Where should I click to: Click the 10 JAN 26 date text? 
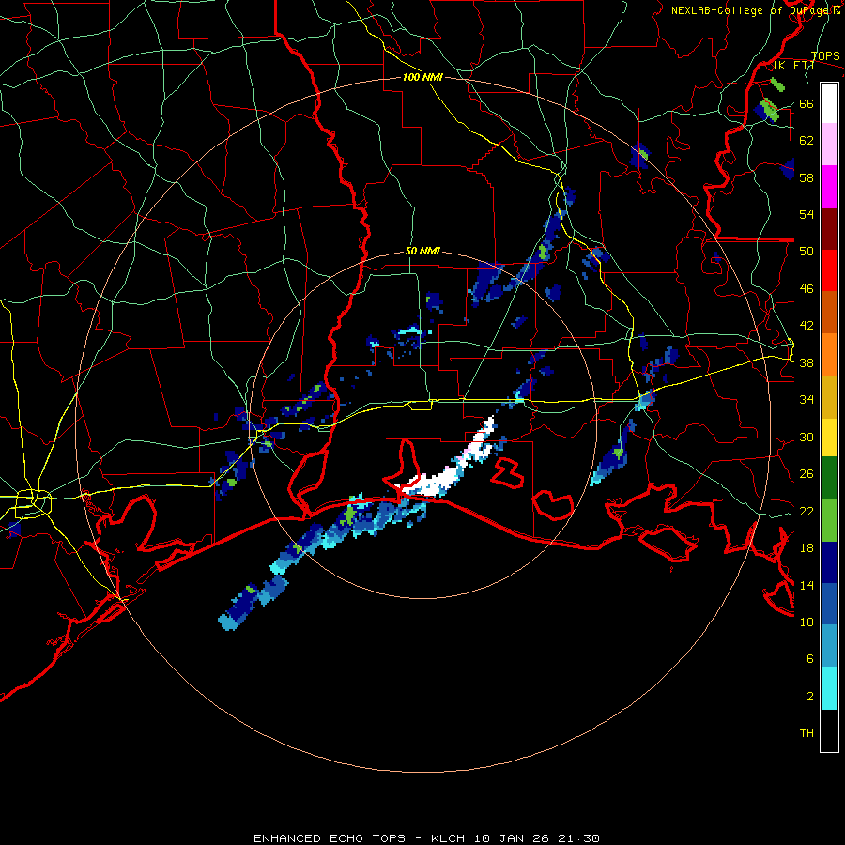(x=514, y=838)
